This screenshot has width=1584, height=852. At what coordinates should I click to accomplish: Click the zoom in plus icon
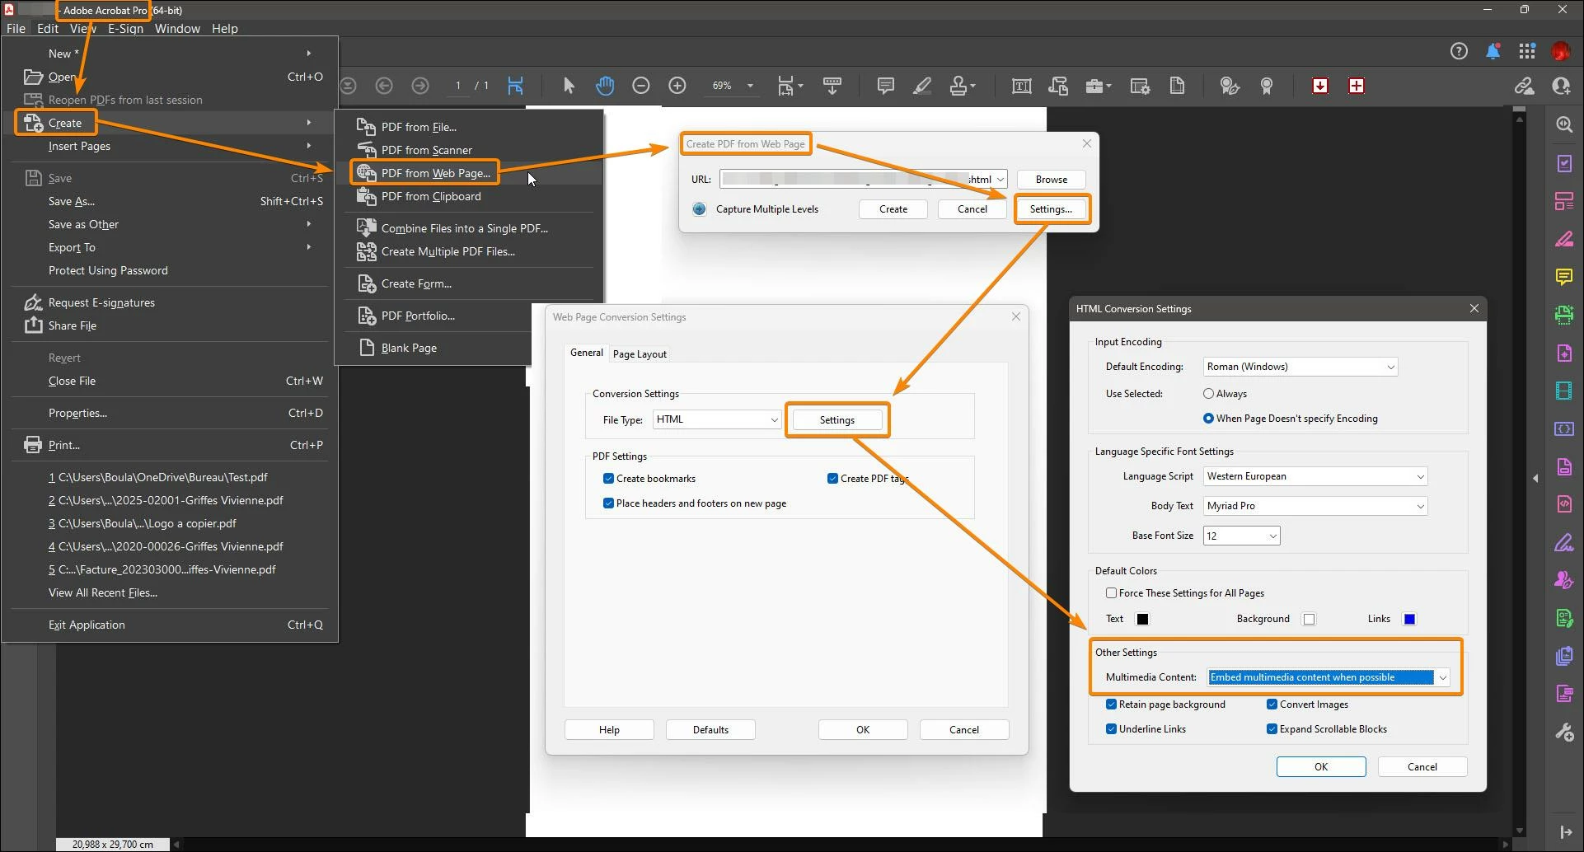(x=677, y=86)
